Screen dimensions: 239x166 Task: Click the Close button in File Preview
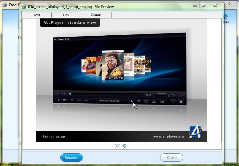click(172, 157)
